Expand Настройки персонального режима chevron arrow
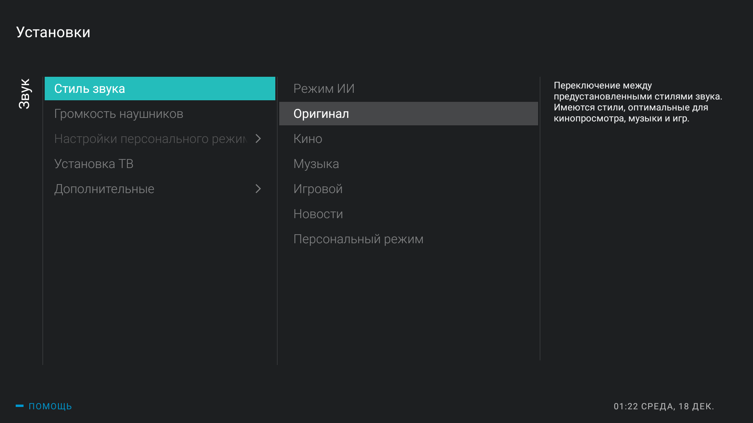Screen dimensions: 753x423 258,139
